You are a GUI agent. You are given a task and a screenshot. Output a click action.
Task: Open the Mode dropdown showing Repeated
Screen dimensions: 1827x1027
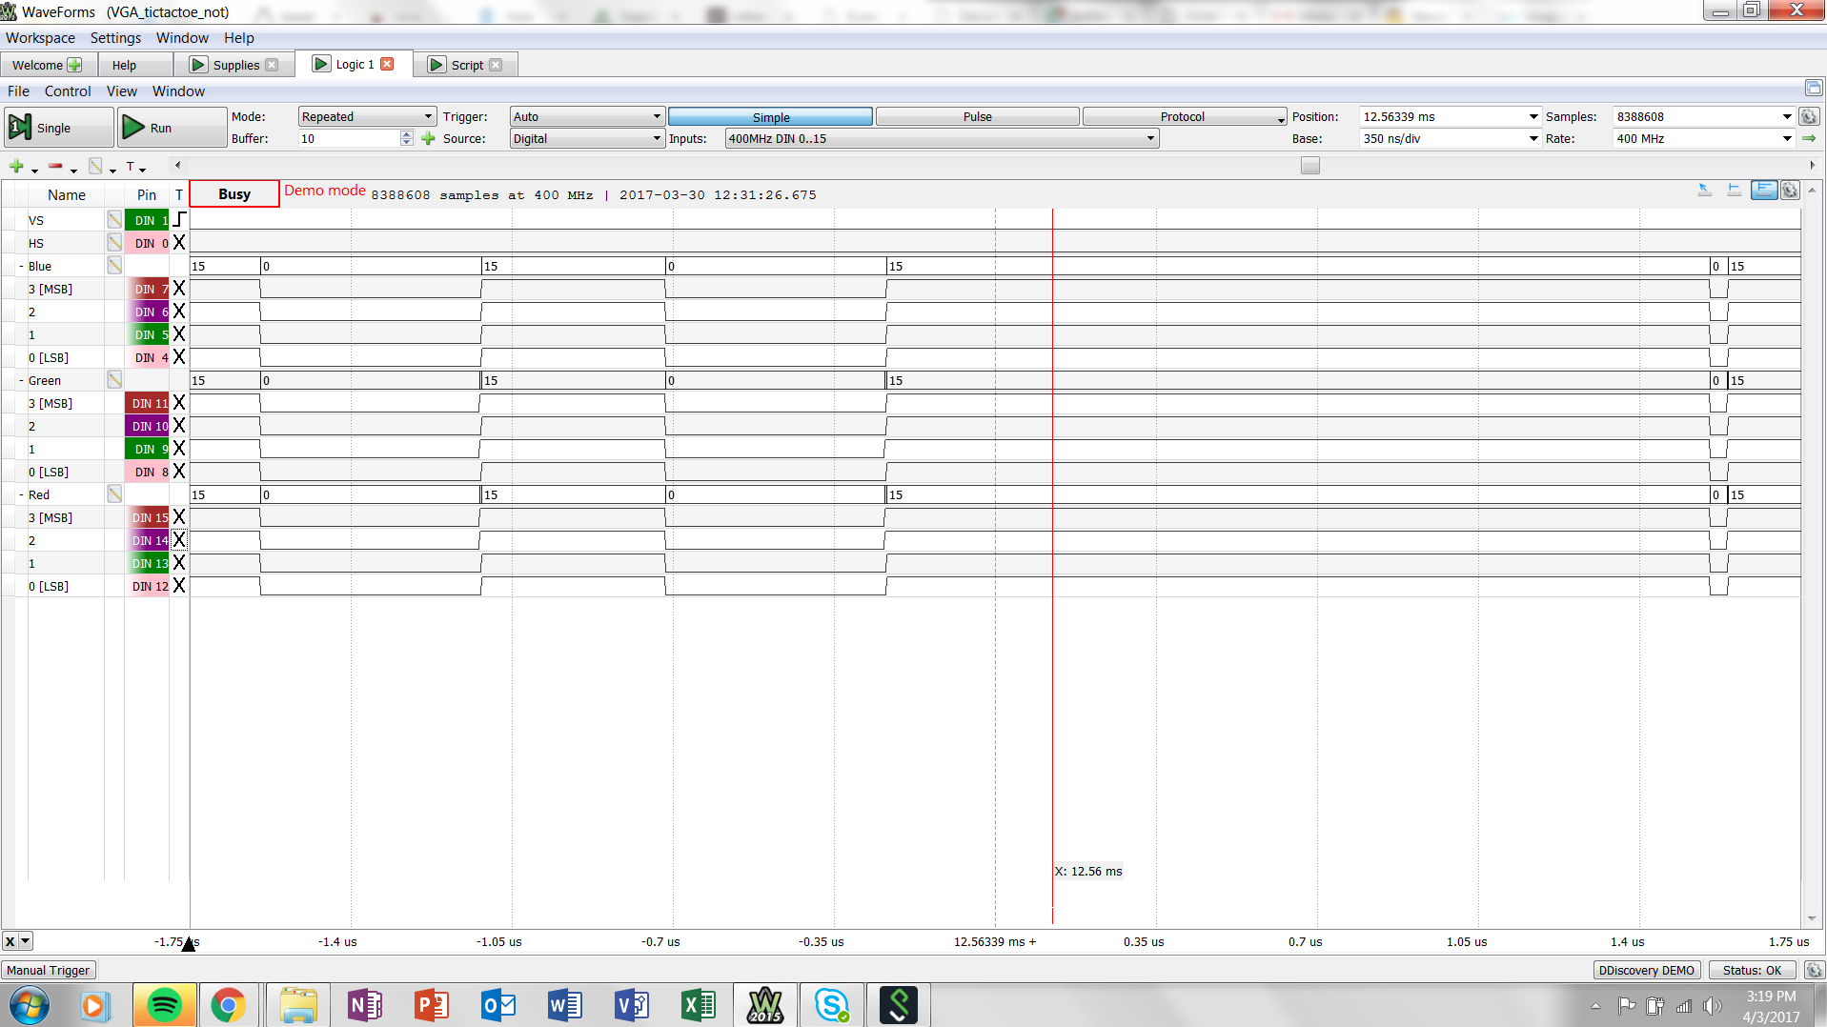[x=367, y=116]
